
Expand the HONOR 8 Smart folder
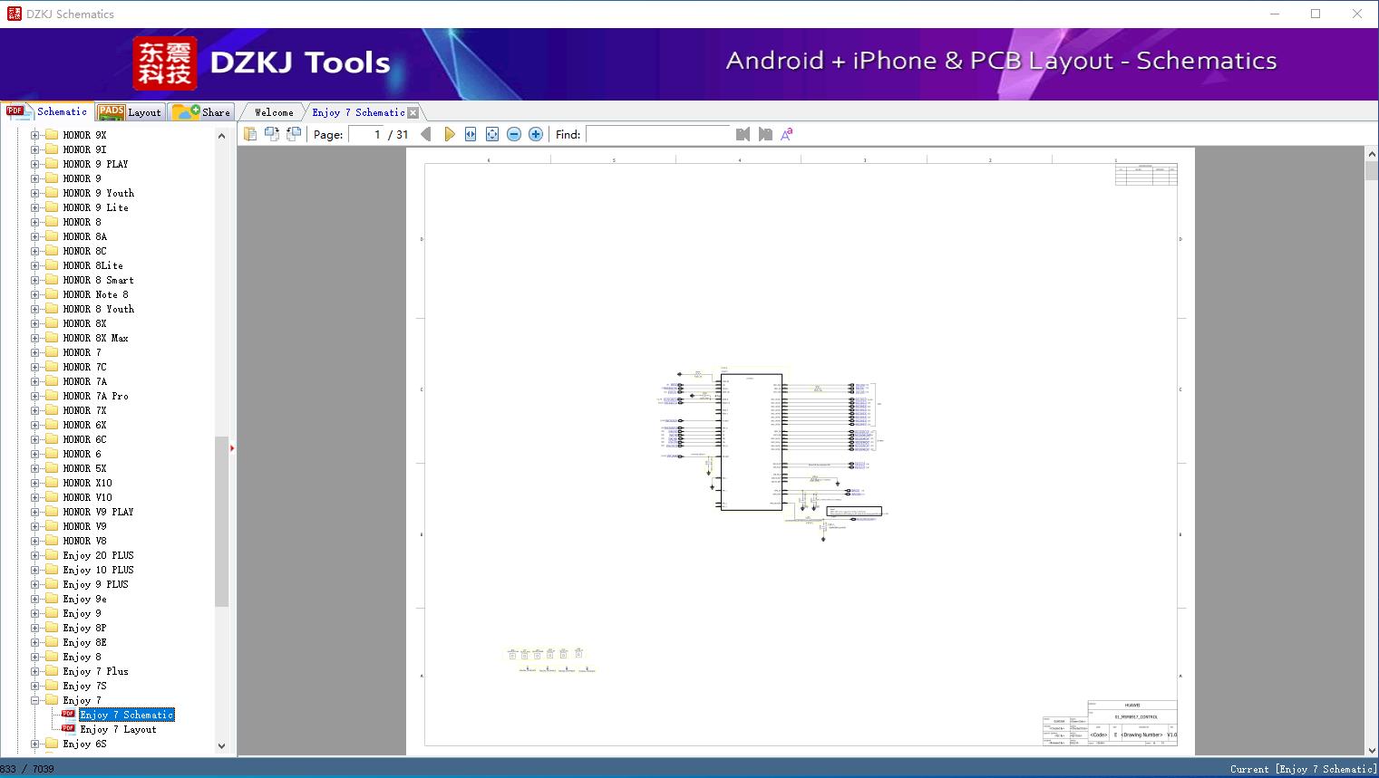coord(35,280)
